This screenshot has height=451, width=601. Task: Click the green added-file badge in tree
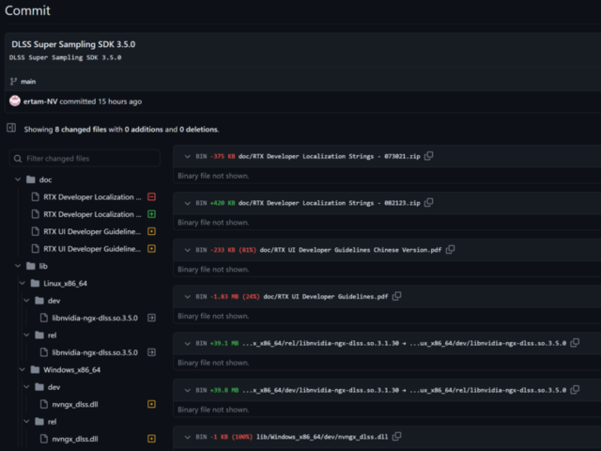point(151,214)
